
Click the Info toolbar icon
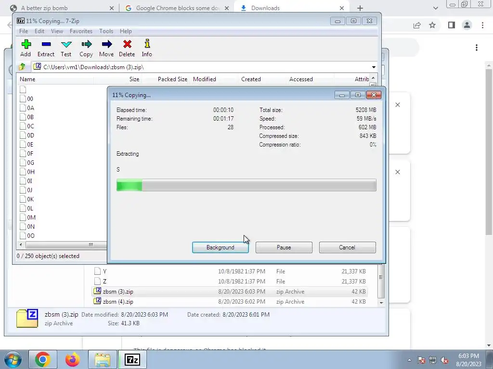coord(147,44)
